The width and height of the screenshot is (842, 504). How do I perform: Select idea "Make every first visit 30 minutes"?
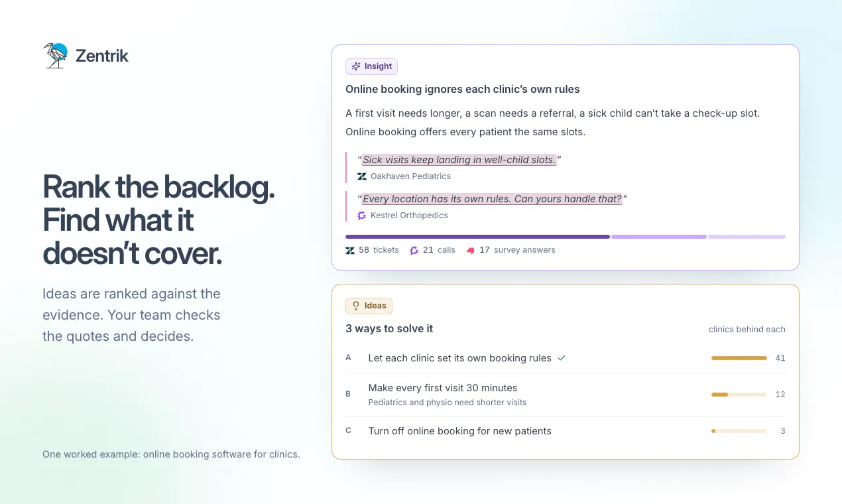point(443,388)
